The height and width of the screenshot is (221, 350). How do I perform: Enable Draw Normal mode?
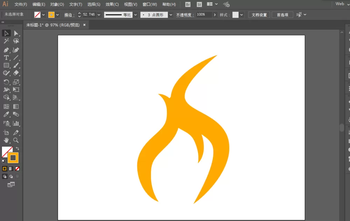pos(5,177)
